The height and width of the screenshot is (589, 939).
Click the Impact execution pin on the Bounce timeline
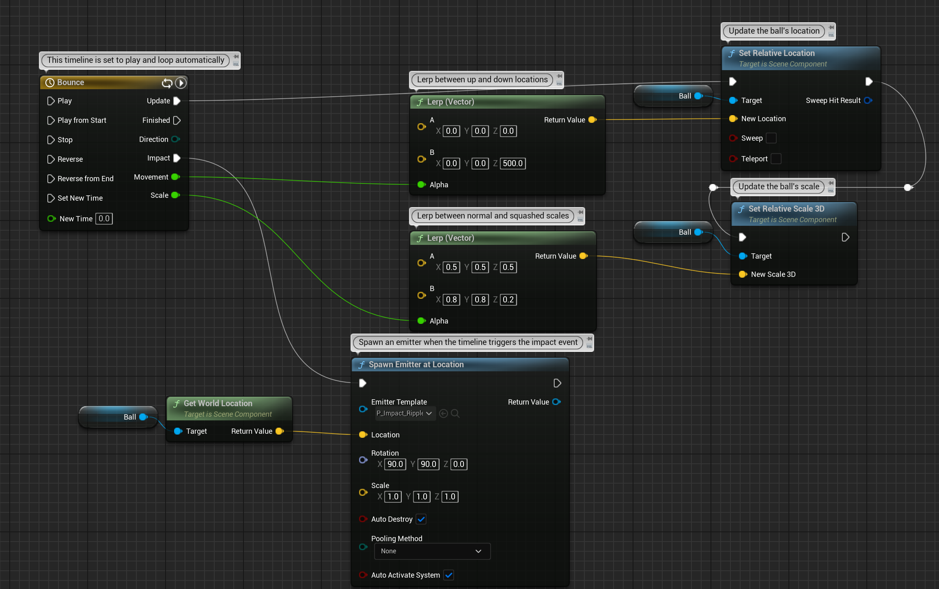177,158
